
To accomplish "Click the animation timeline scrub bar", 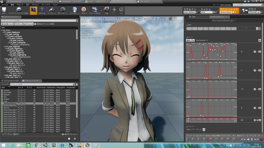I will tap(213, 140).
